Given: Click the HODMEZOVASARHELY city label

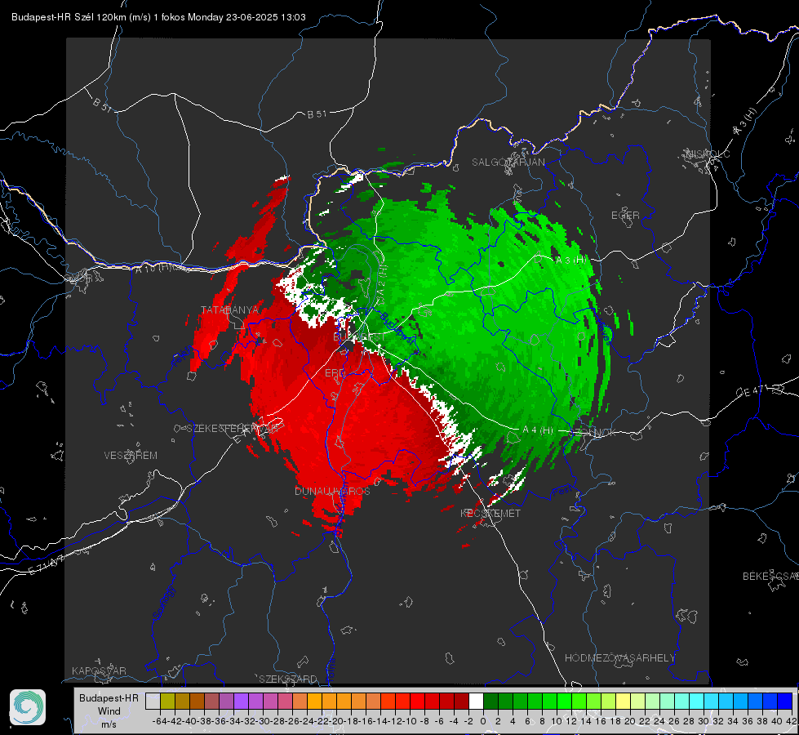Looking at the screenshot, I should (619, 658).
